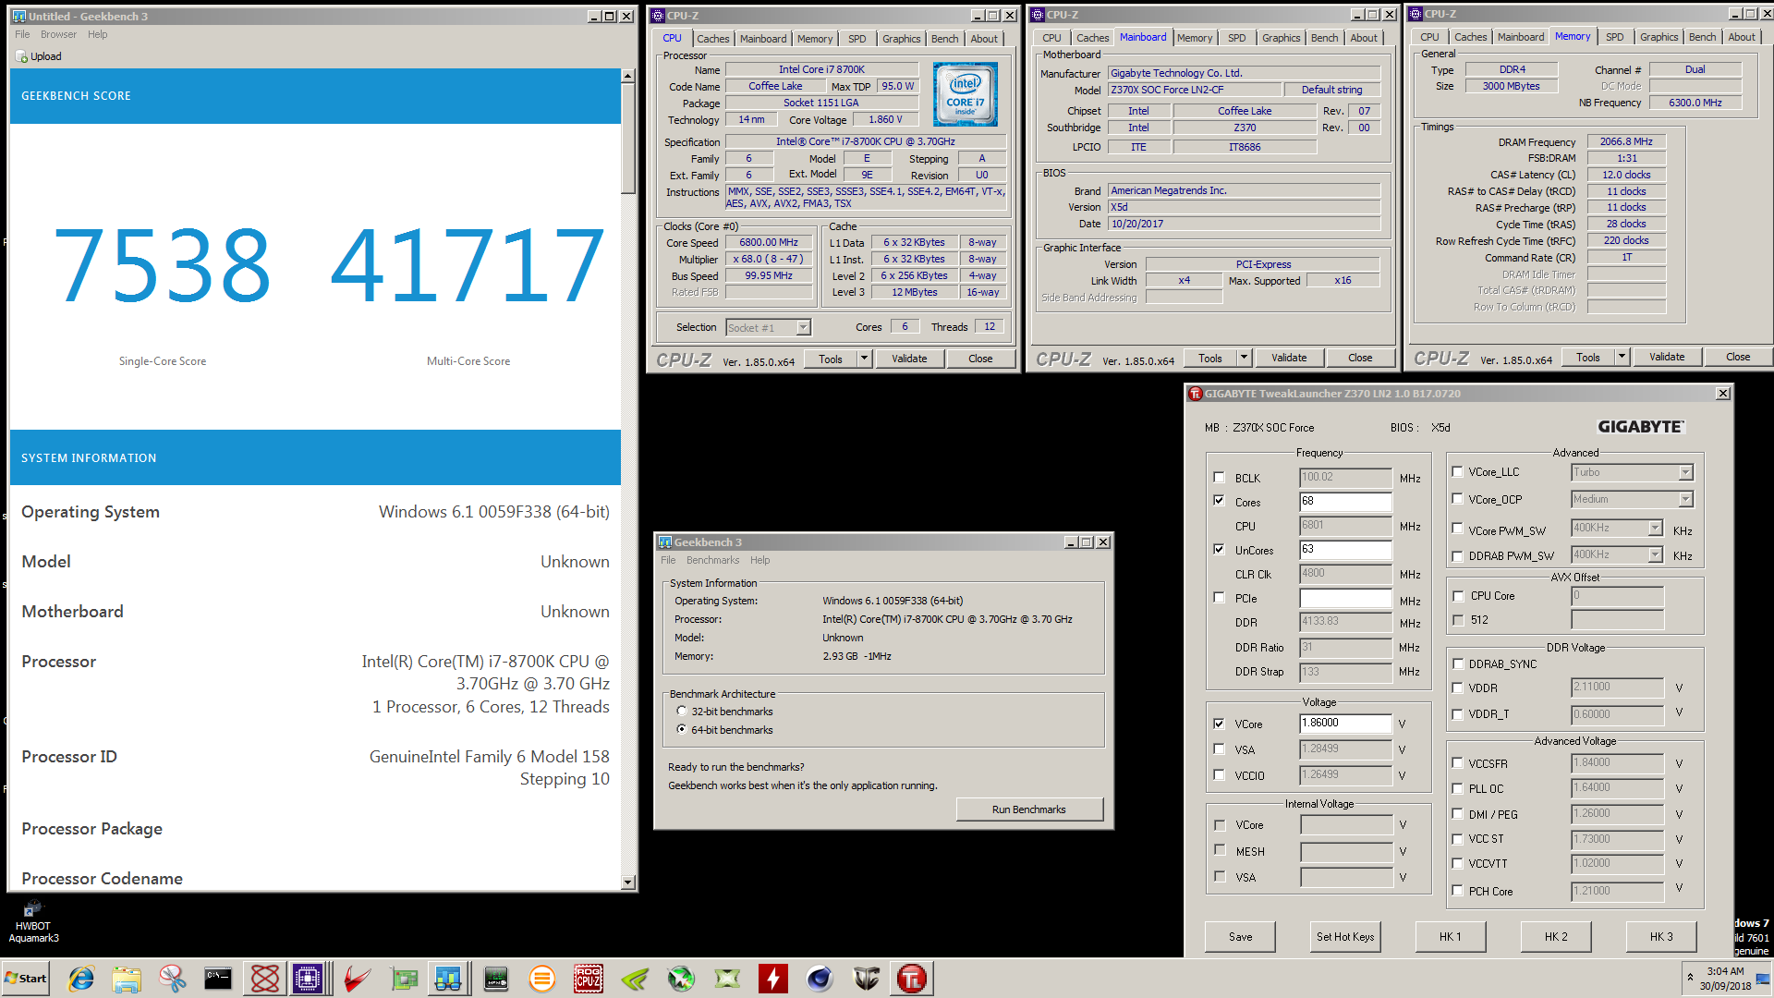
Task: Open the VCore_LLC Turbo dropdown
Action: click(1685, 472)
